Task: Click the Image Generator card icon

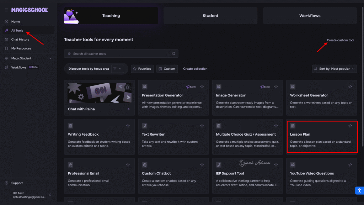Action: pos(219,87)
